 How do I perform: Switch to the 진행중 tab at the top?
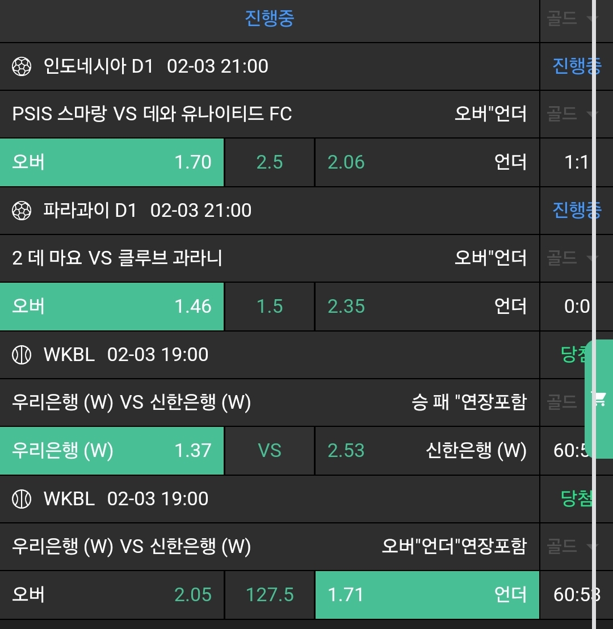tap(270, 19)
